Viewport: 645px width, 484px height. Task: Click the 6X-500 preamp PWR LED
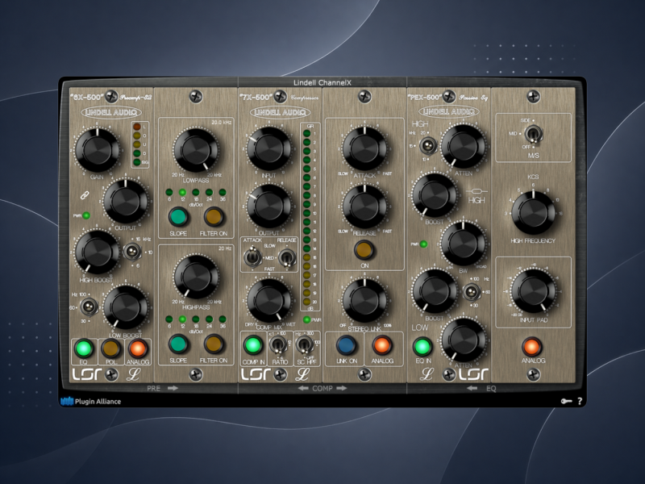click(86, 215)
